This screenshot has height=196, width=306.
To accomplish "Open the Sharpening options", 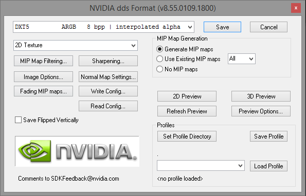I will pyautogui.click(x=108, y=61).
